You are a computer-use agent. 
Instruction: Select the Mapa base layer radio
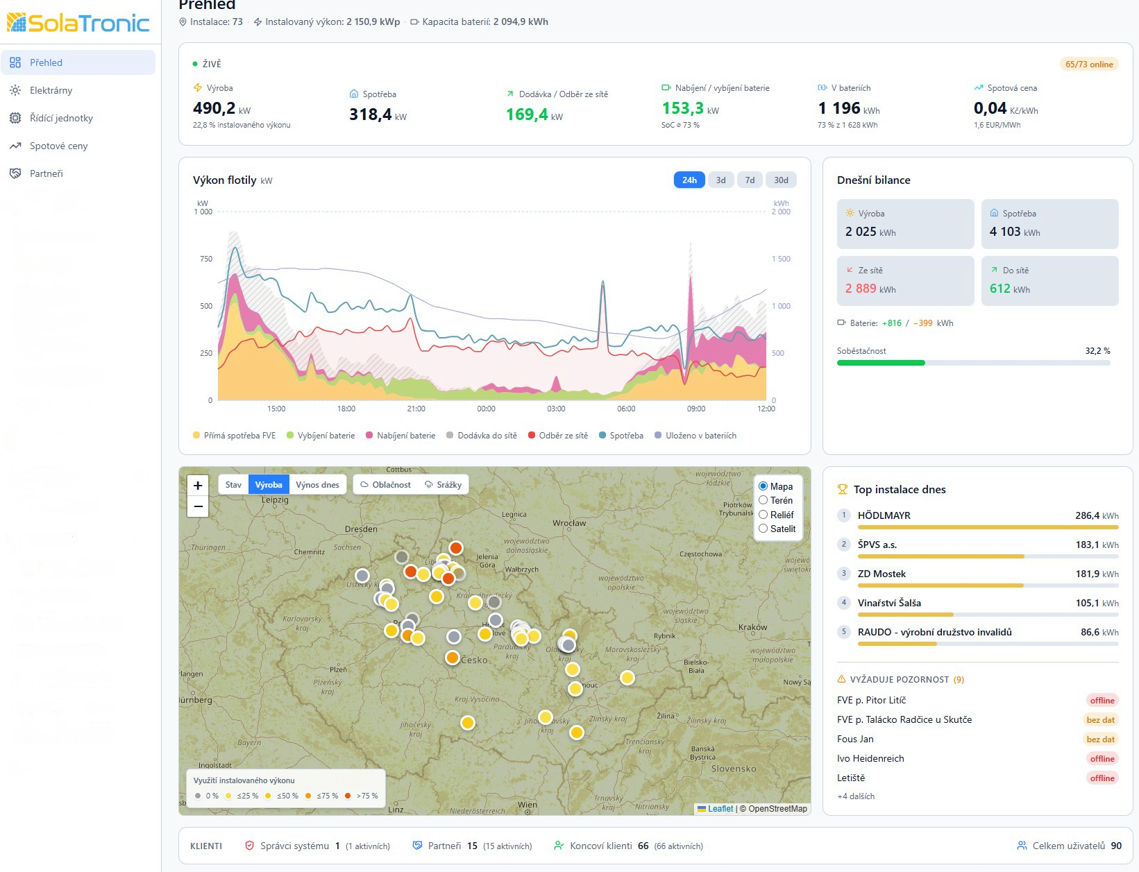[x=763, y=486]
